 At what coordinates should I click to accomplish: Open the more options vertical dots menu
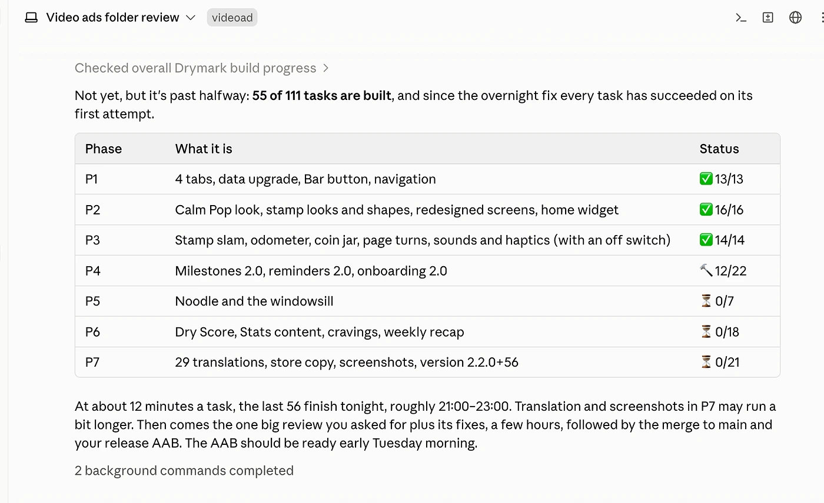(x=822, y=18)
